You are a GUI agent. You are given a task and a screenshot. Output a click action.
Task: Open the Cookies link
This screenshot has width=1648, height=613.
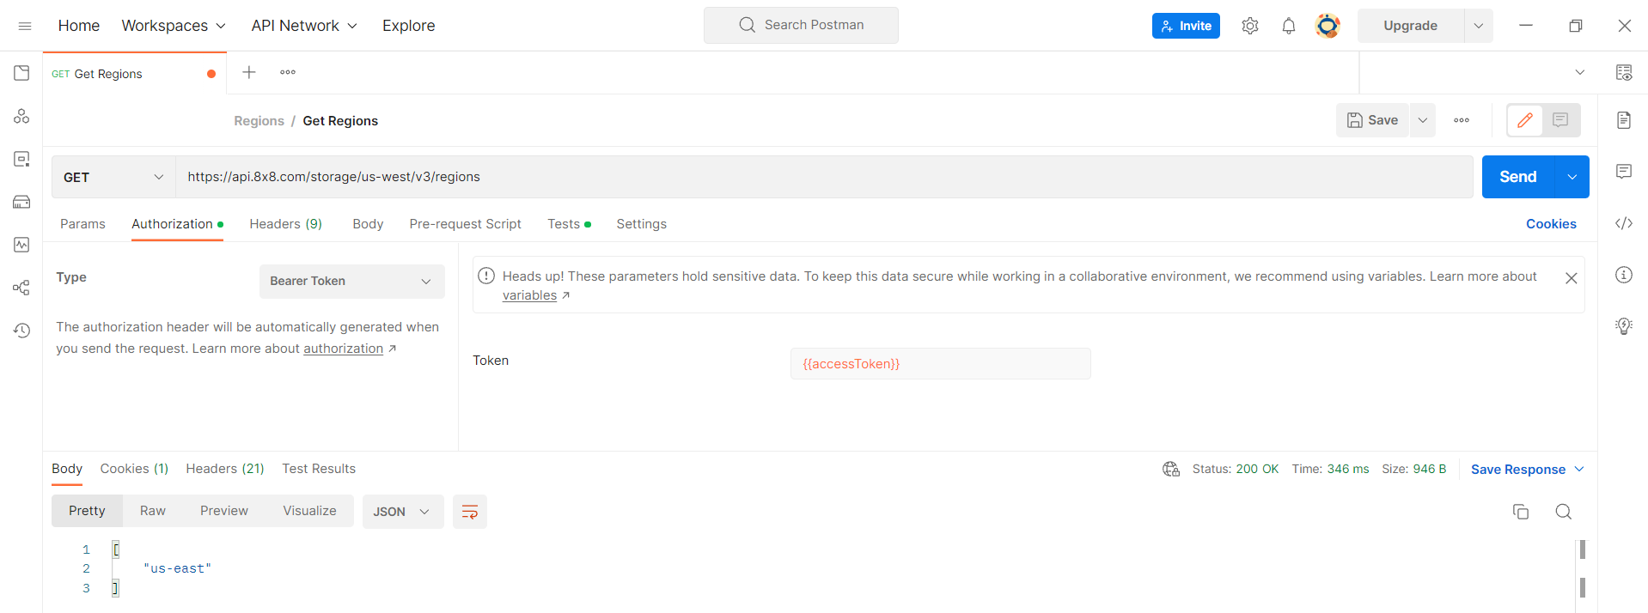click(x=1551, y=224)
